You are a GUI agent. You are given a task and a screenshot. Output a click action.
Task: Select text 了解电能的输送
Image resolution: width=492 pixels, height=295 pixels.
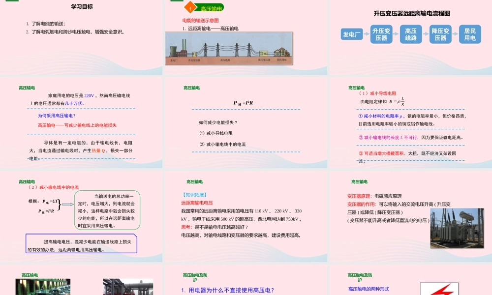pyautogui.click(x=48, y=24)
